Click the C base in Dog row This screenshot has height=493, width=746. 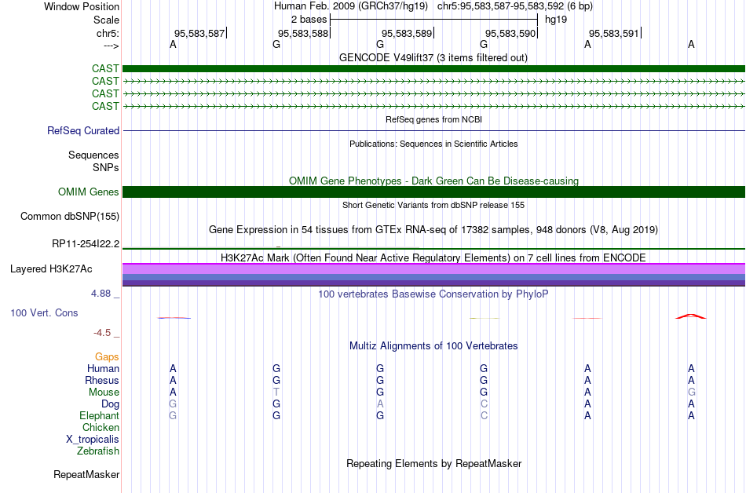pos(484,404)
